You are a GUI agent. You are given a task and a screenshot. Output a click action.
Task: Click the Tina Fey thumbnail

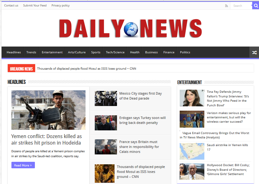click(192, 98)
